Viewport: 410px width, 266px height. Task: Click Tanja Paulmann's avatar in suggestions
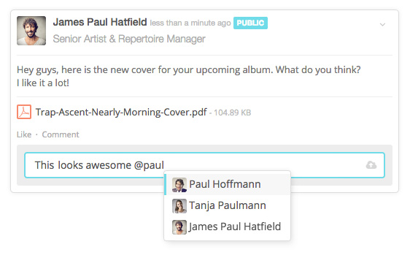click(x=179, y=206)
